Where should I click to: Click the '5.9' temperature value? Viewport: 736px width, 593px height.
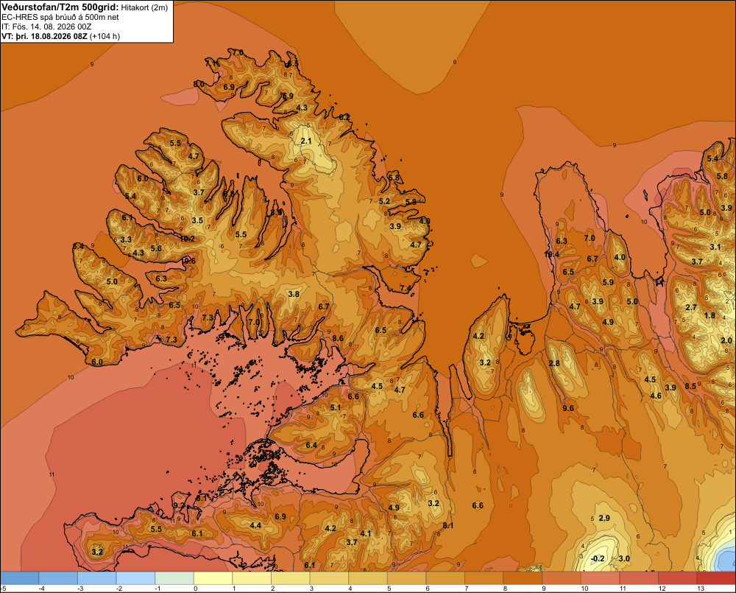coord(608,282)
